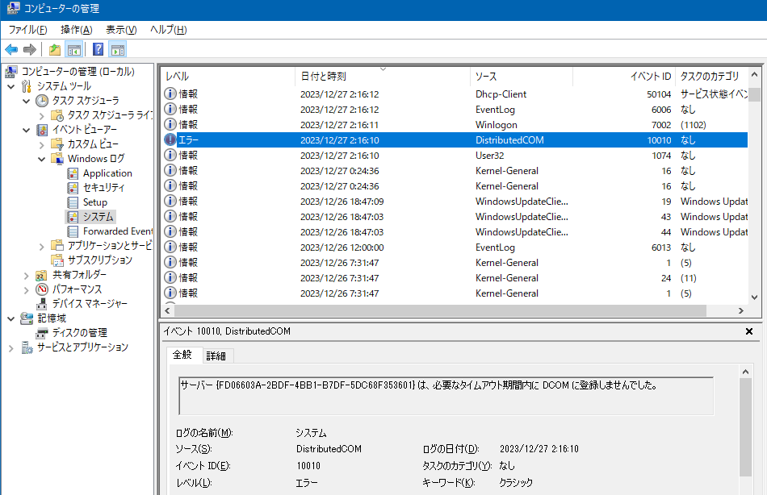Select the User32 event 1074 row
The image size is (767, 495).
(455, 156)
